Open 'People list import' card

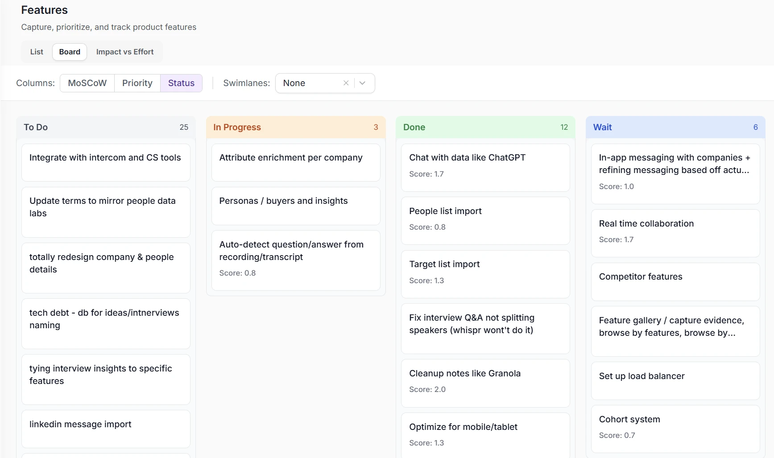(485, 221)
